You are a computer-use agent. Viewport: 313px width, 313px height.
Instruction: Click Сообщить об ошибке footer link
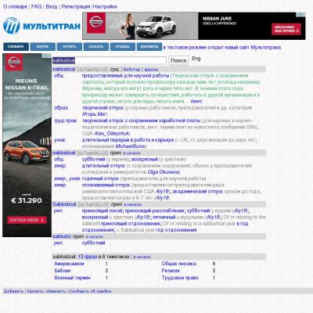pos(90,291)
